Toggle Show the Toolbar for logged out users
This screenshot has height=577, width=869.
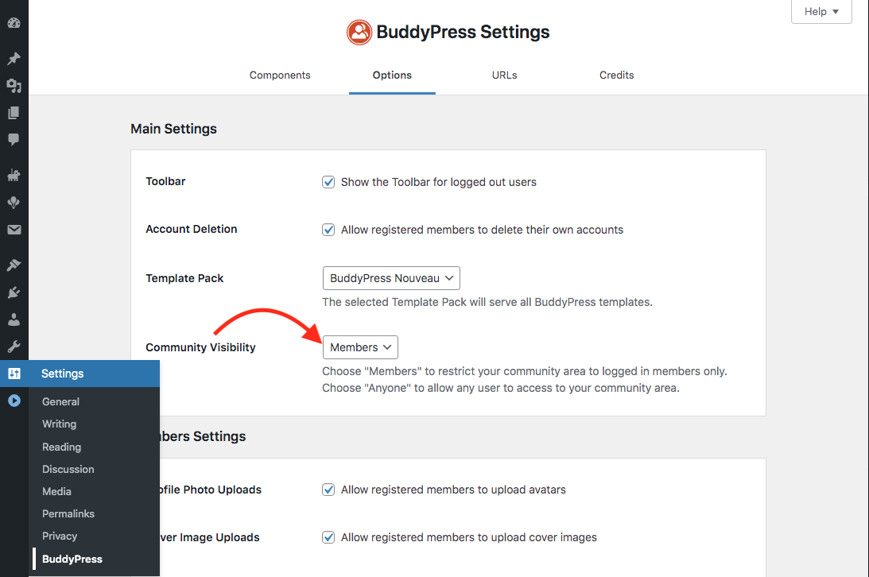point(328,182)
